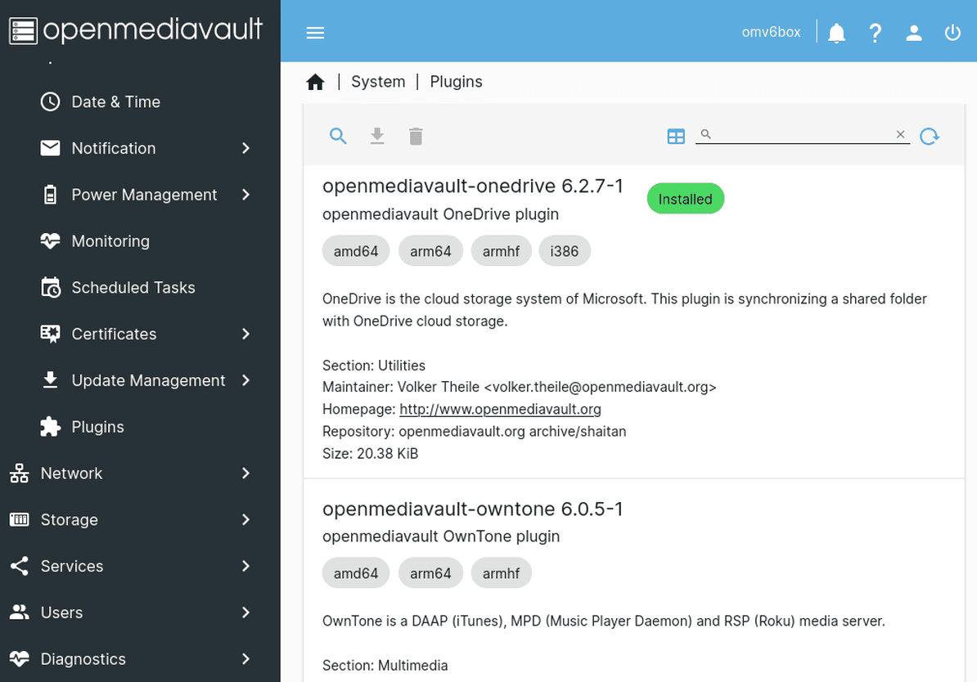
Task: Expand the Power Management chevron
Action: [245, 195]
